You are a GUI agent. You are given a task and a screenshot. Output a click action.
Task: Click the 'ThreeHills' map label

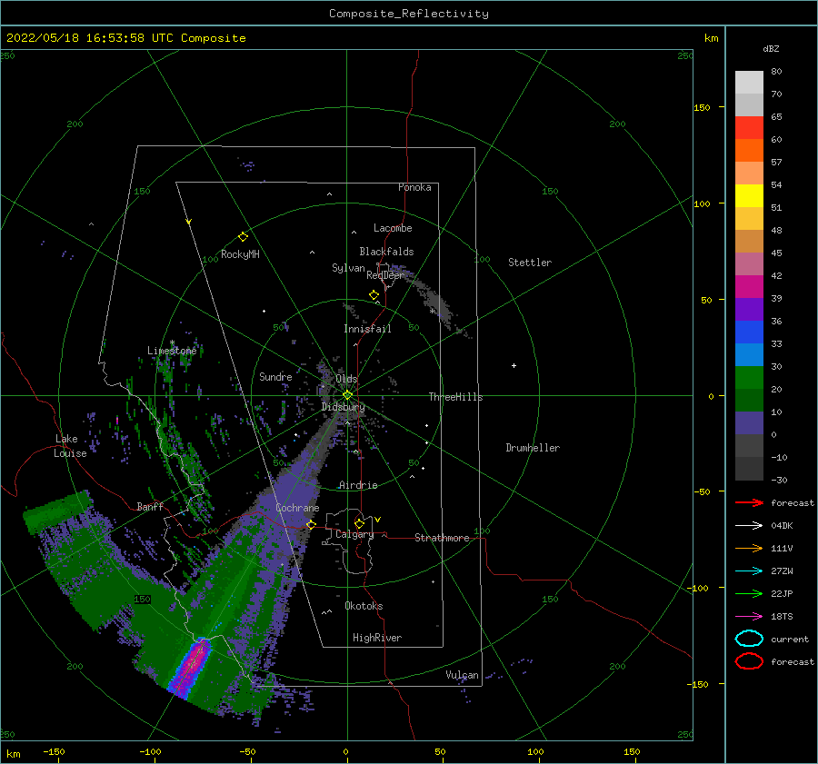coord(456,397)
